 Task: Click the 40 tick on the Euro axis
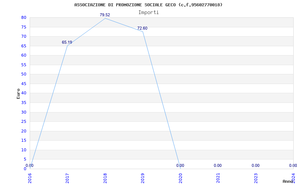coord(24,93)
